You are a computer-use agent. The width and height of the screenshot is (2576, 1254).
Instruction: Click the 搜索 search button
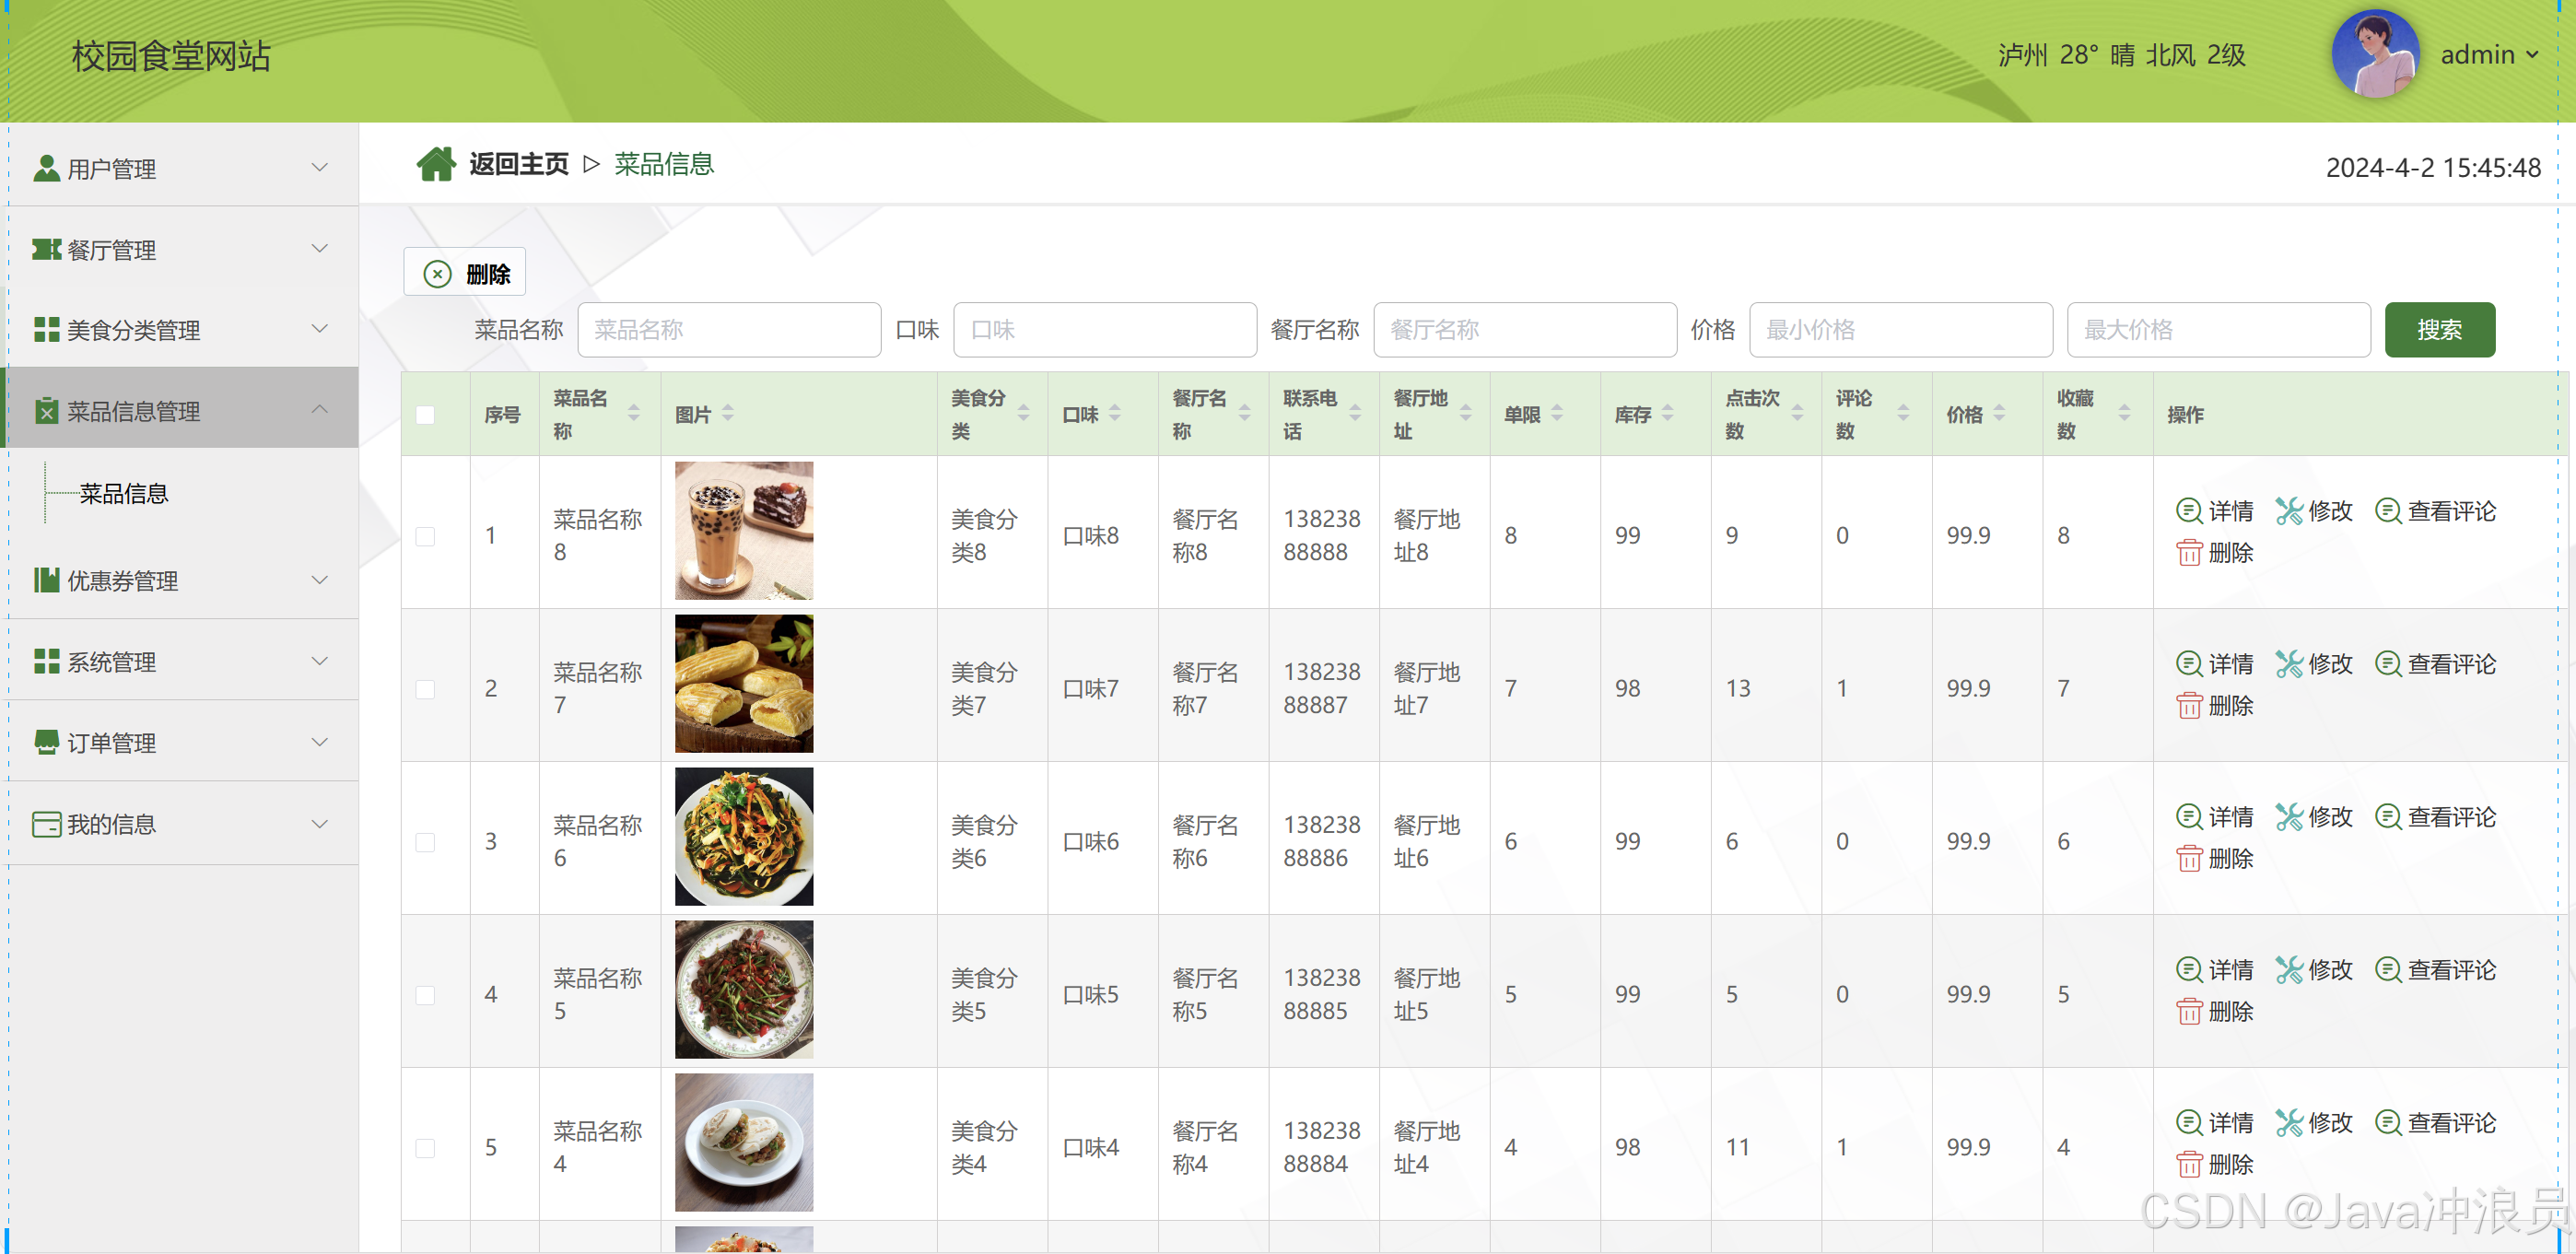pyautogui.click(x=2439, y=329)
